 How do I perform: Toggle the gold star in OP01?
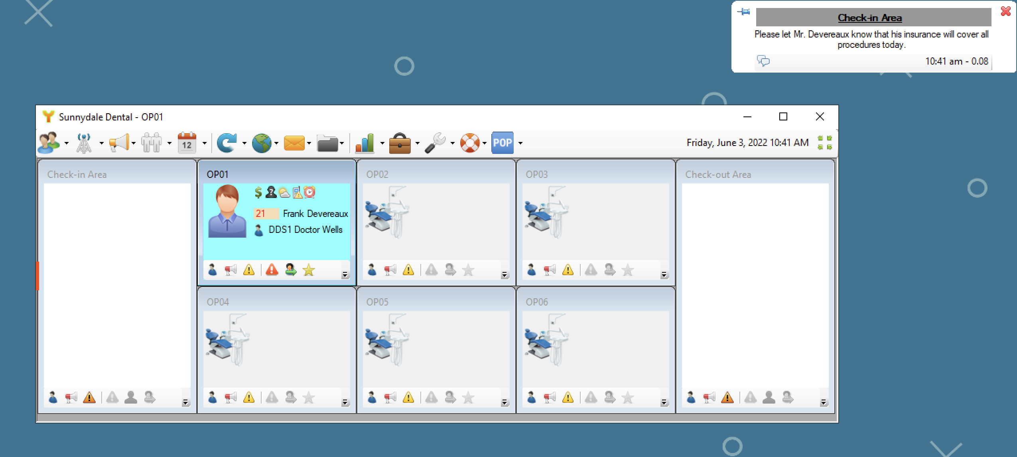(309, 270)
